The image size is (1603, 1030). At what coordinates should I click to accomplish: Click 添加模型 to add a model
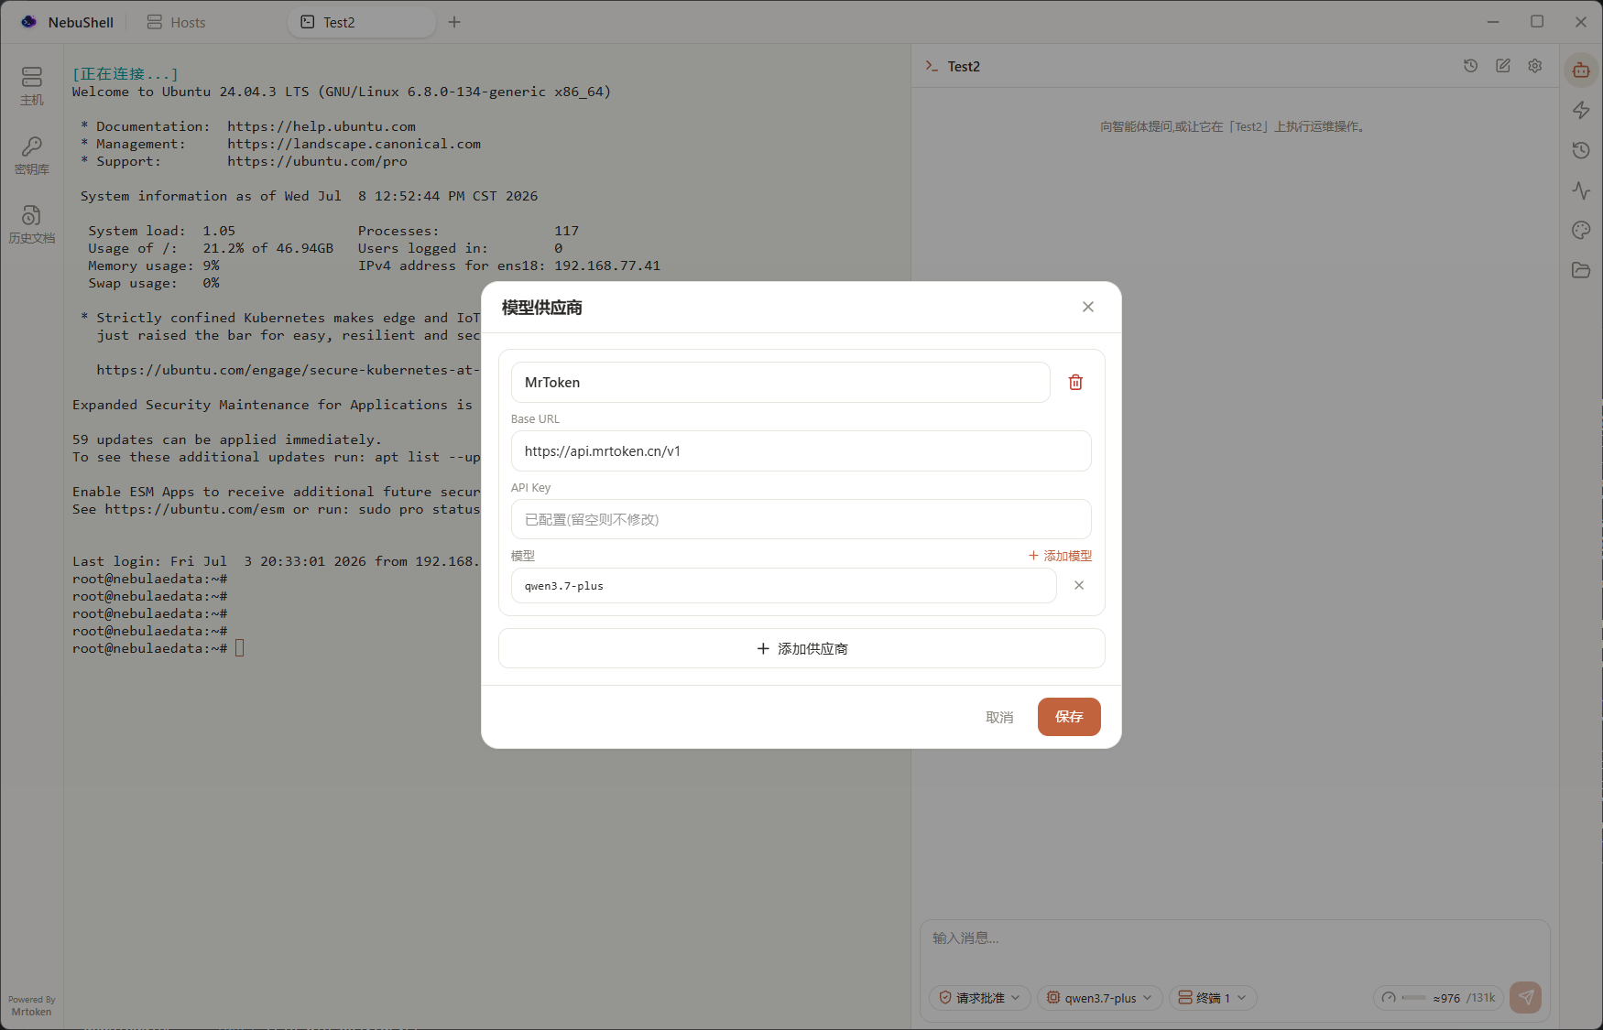coord(1060,556)
